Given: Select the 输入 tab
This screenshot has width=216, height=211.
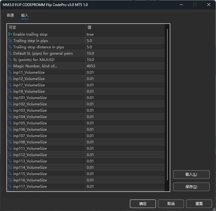Looking at the screenshot, I should coord(25,15).
